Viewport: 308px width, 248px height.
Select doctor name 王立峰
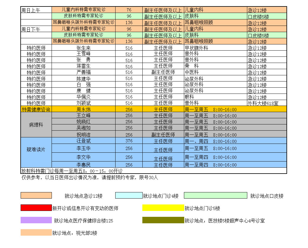click(x=83, y=115)
